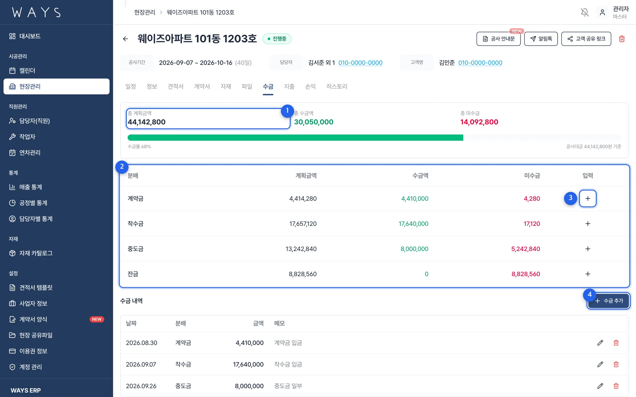Open 견적서 템플릿 in the sidebar
The height and width of the screenshot is (397, 636).
(x=57, y=288)
